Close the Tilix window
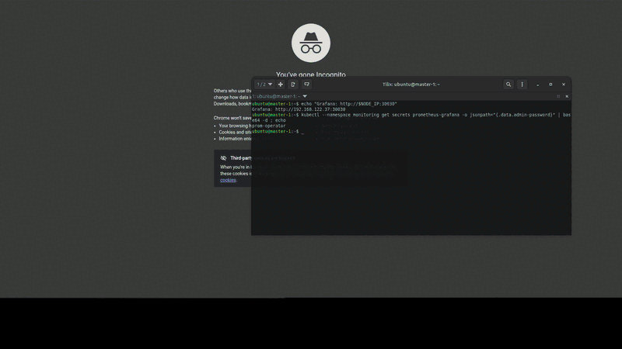Screen dimensions: 622x349 (x=564, y=85)
